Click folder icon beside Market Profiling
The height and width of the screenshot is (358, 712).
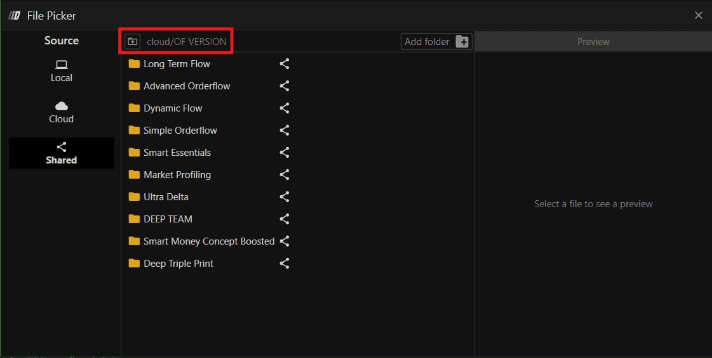coord(134,174)
